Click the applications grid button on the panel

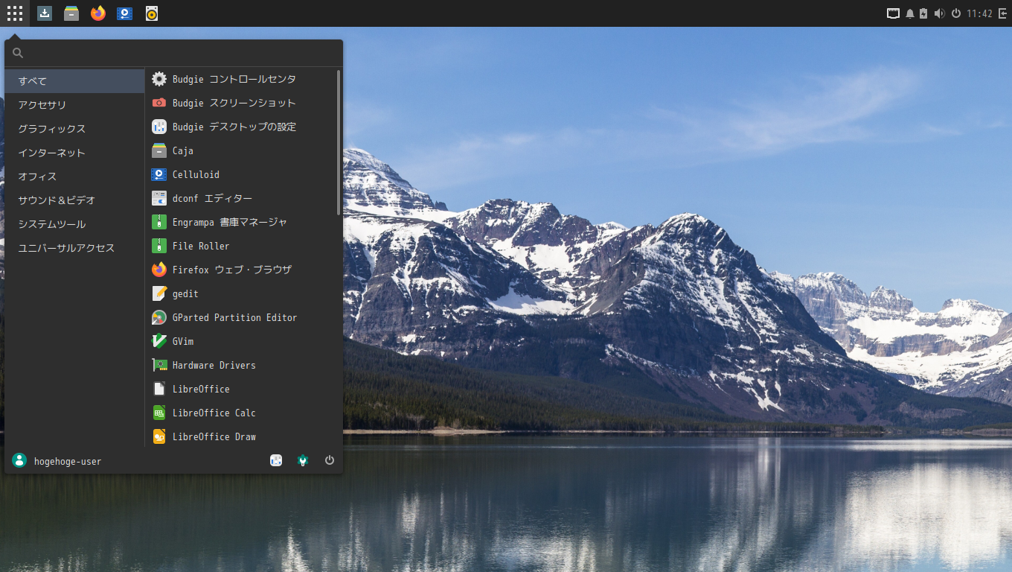pyautogui.click(x=15, y=13)
